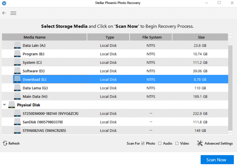The width and height of the screenshot is (237, 167).
Task: Sort by the Size column header
Action: coord(200,37)
